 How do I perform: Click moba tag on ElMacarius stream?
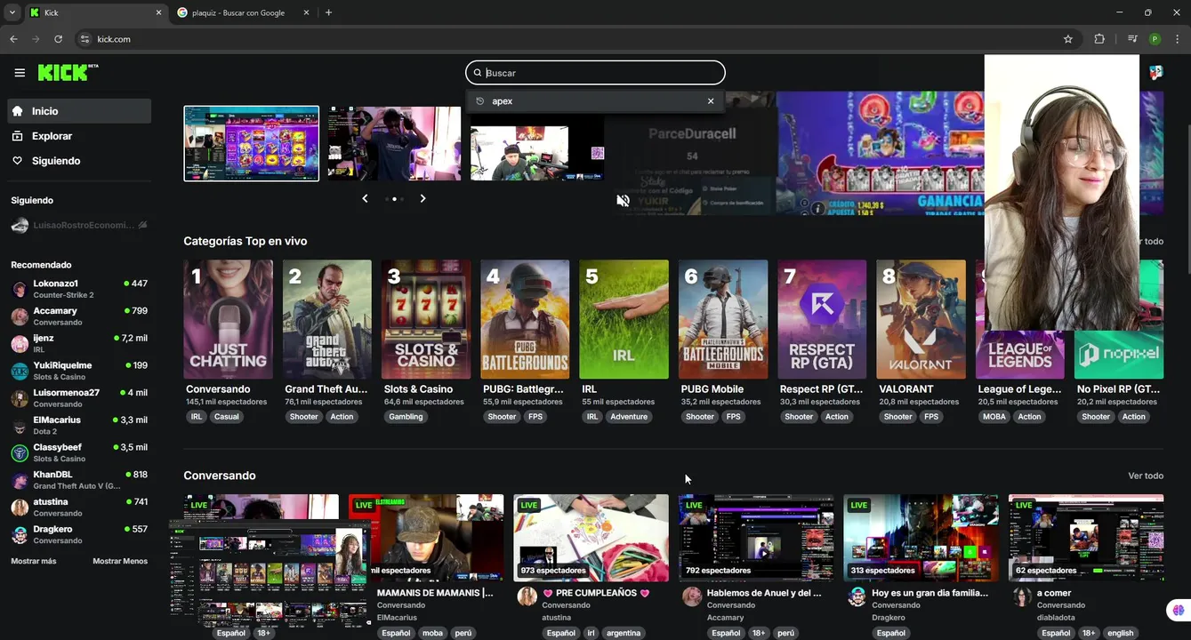(432, 633)
